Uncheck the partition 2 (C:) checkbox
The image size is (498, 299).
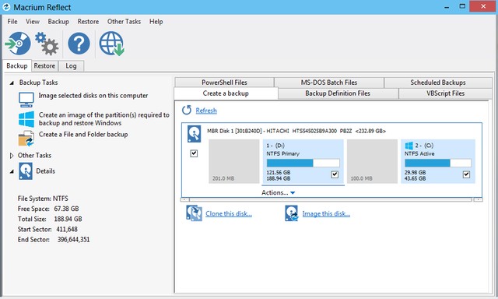466,174
